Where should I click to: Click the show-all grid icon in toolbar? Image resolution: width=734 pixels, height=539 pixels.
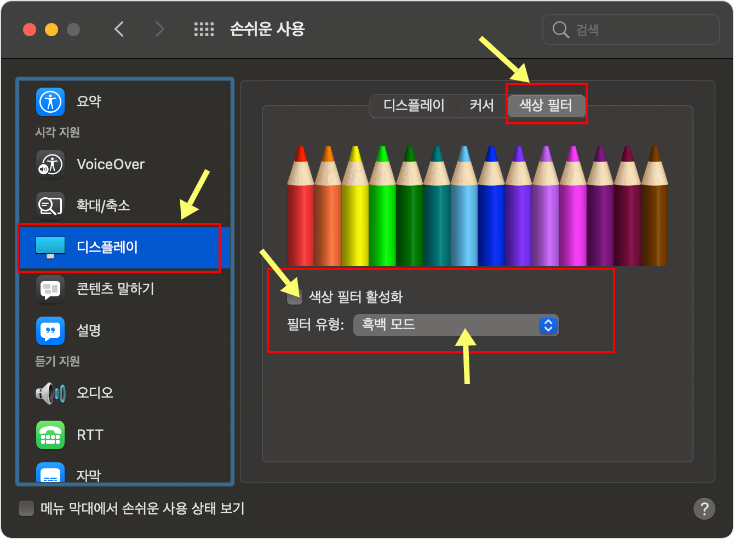[204, 30]
